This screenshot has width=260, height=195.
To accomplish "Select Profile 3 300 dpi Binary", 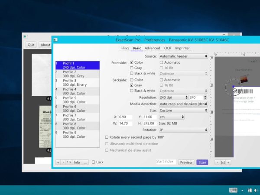I will [x=78, y=83].
